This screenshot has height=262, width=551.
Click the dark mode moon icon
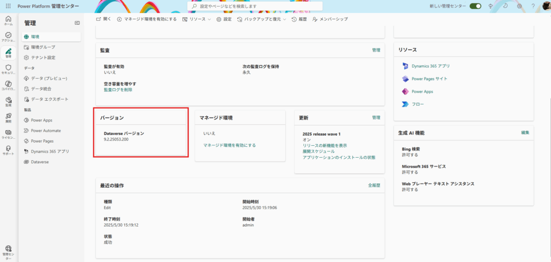point(505,6)
